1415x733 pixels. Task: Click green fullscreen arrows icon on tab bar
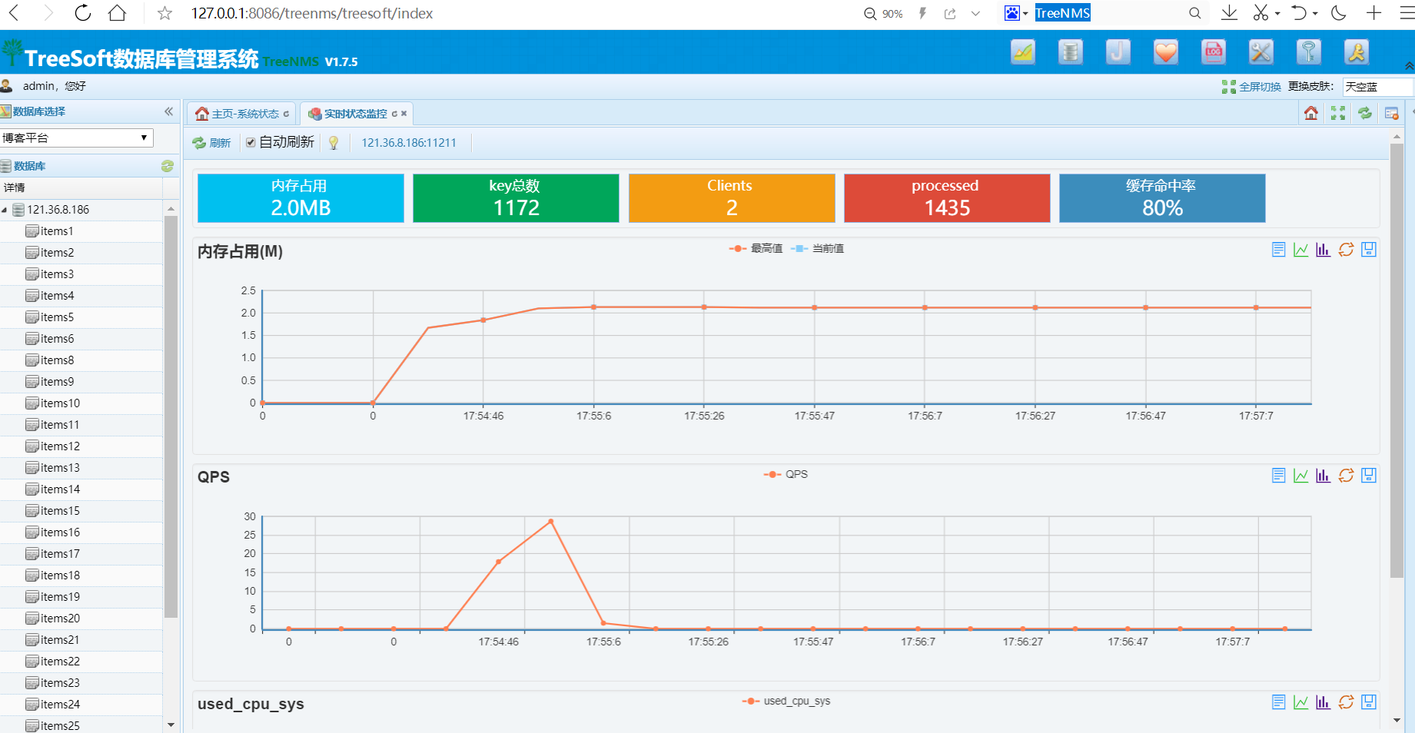(1338, 114)
